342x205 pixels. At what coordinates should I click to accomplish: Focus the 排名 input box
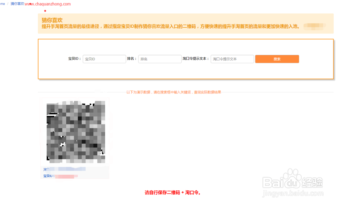coord(160,59)
